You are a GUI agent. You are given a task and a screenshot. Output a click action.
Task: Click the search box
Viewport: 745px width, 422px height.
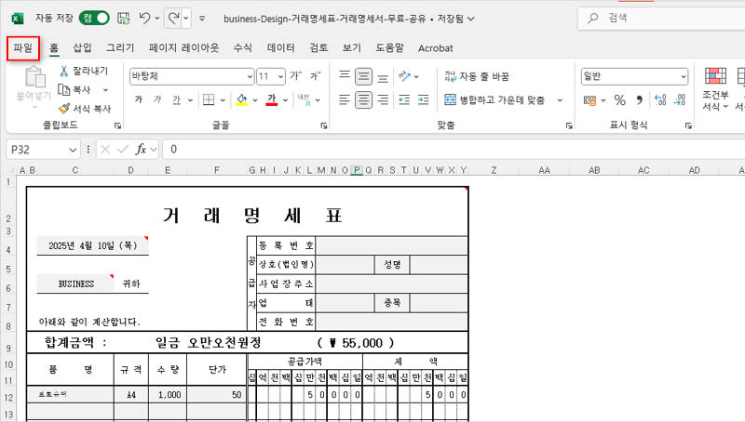pos(661,19)
